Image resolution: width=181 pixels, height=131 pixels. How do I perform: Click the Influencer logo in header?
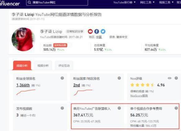coord(10,3)
